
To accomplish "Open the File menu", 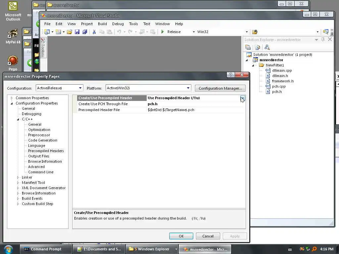I will pyautogui.click(x=47, y=24).
